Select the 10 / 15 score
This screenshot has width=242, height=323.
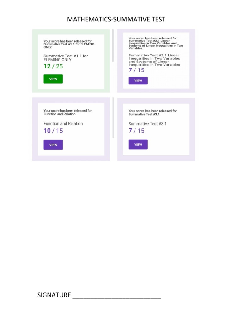[53, 131]
